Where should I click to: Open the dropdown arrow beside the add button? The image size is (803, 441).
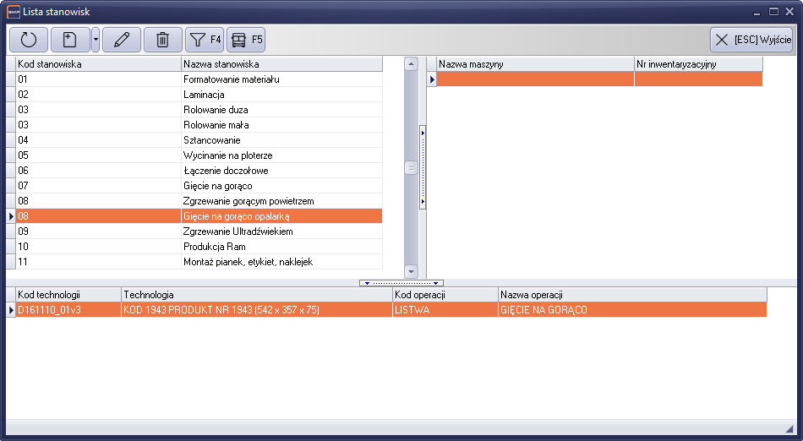(96, 40)
